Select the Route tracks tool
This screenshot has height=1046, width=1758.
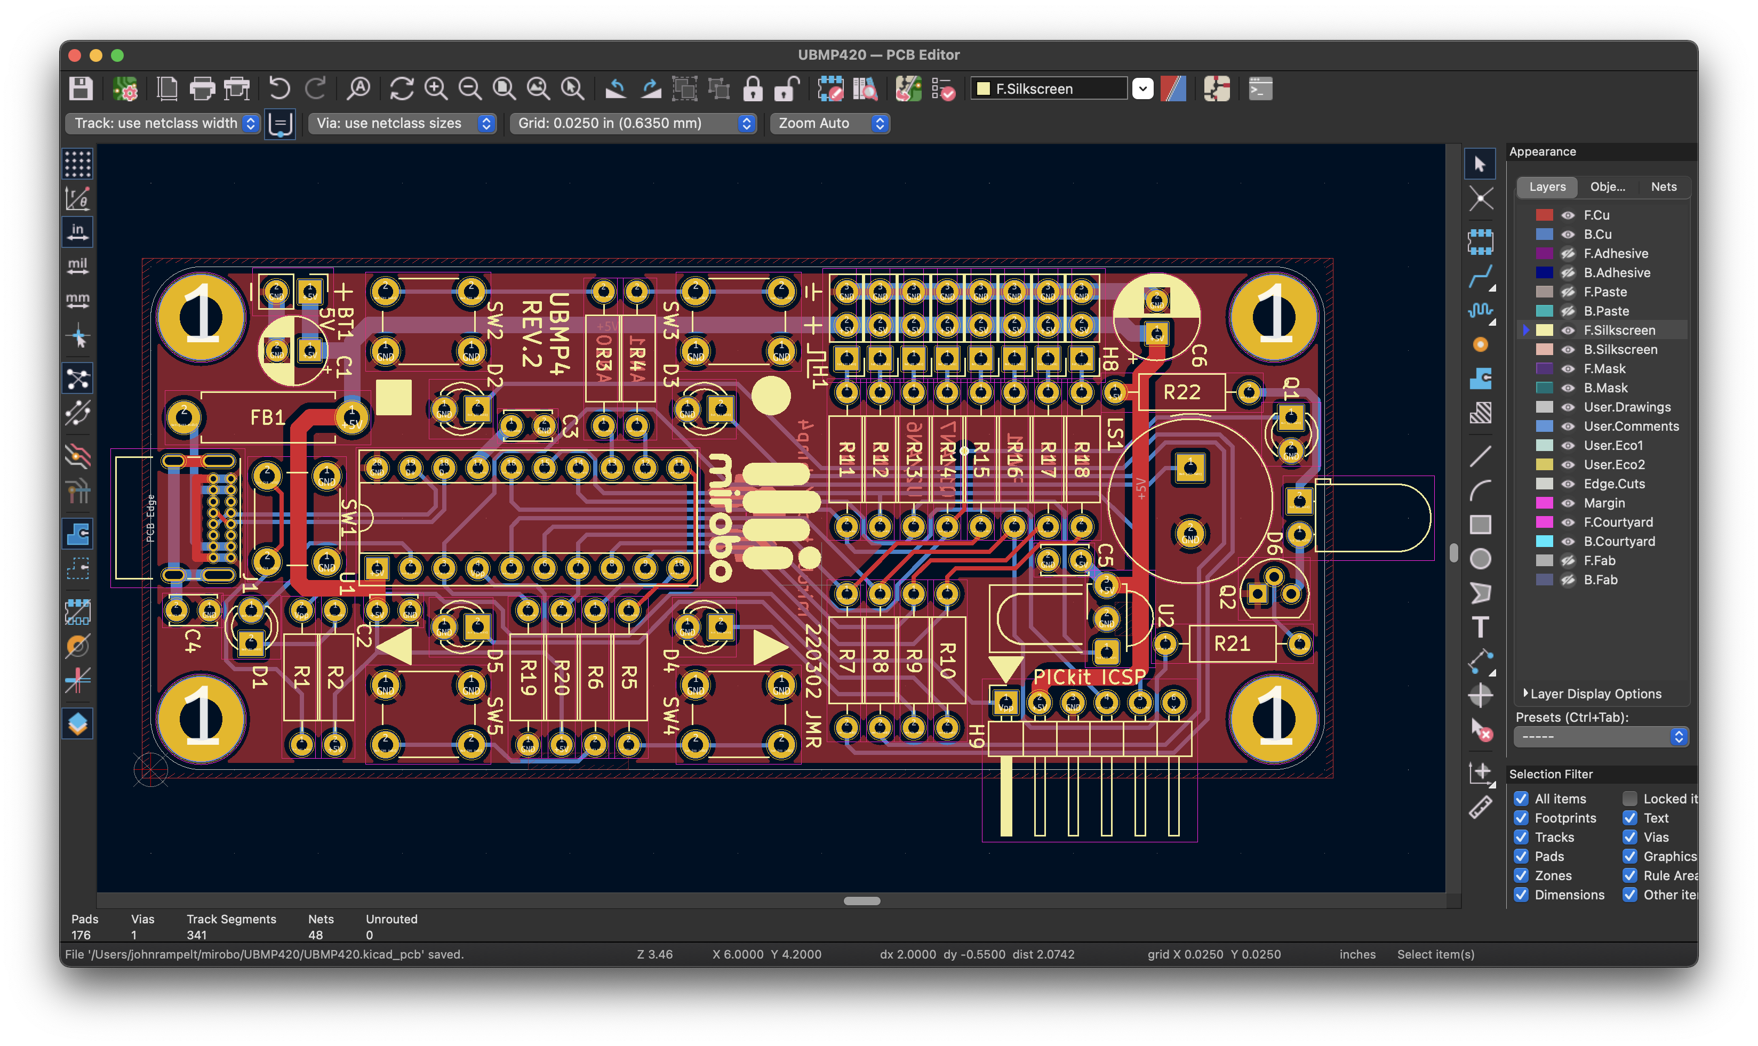click(1480, 276)
